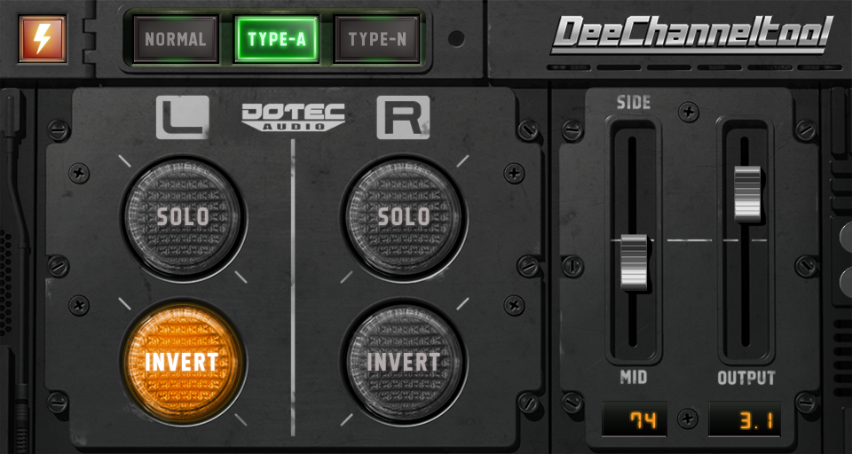
Task: Click the MID/SIDE slider handle
Action: point(634,262)
